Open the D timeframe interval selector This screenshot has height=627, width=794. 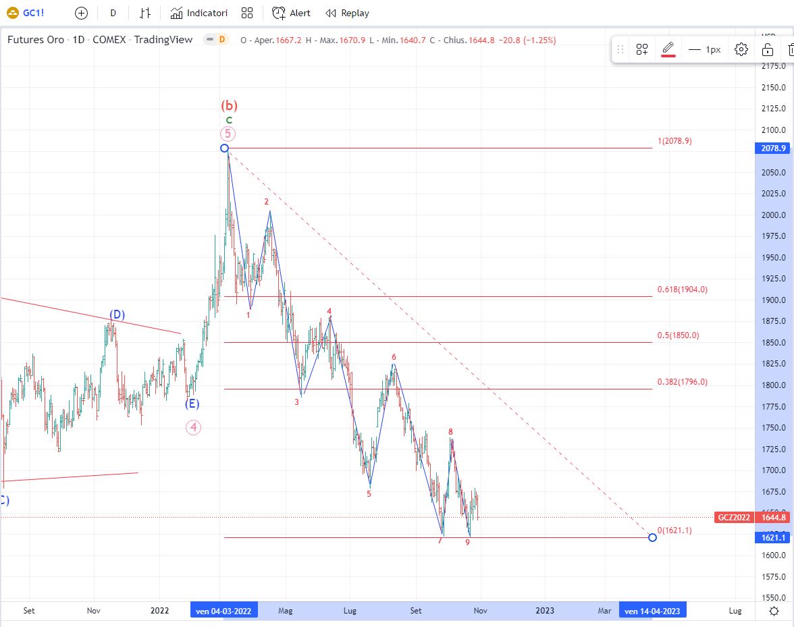[113, 13]
